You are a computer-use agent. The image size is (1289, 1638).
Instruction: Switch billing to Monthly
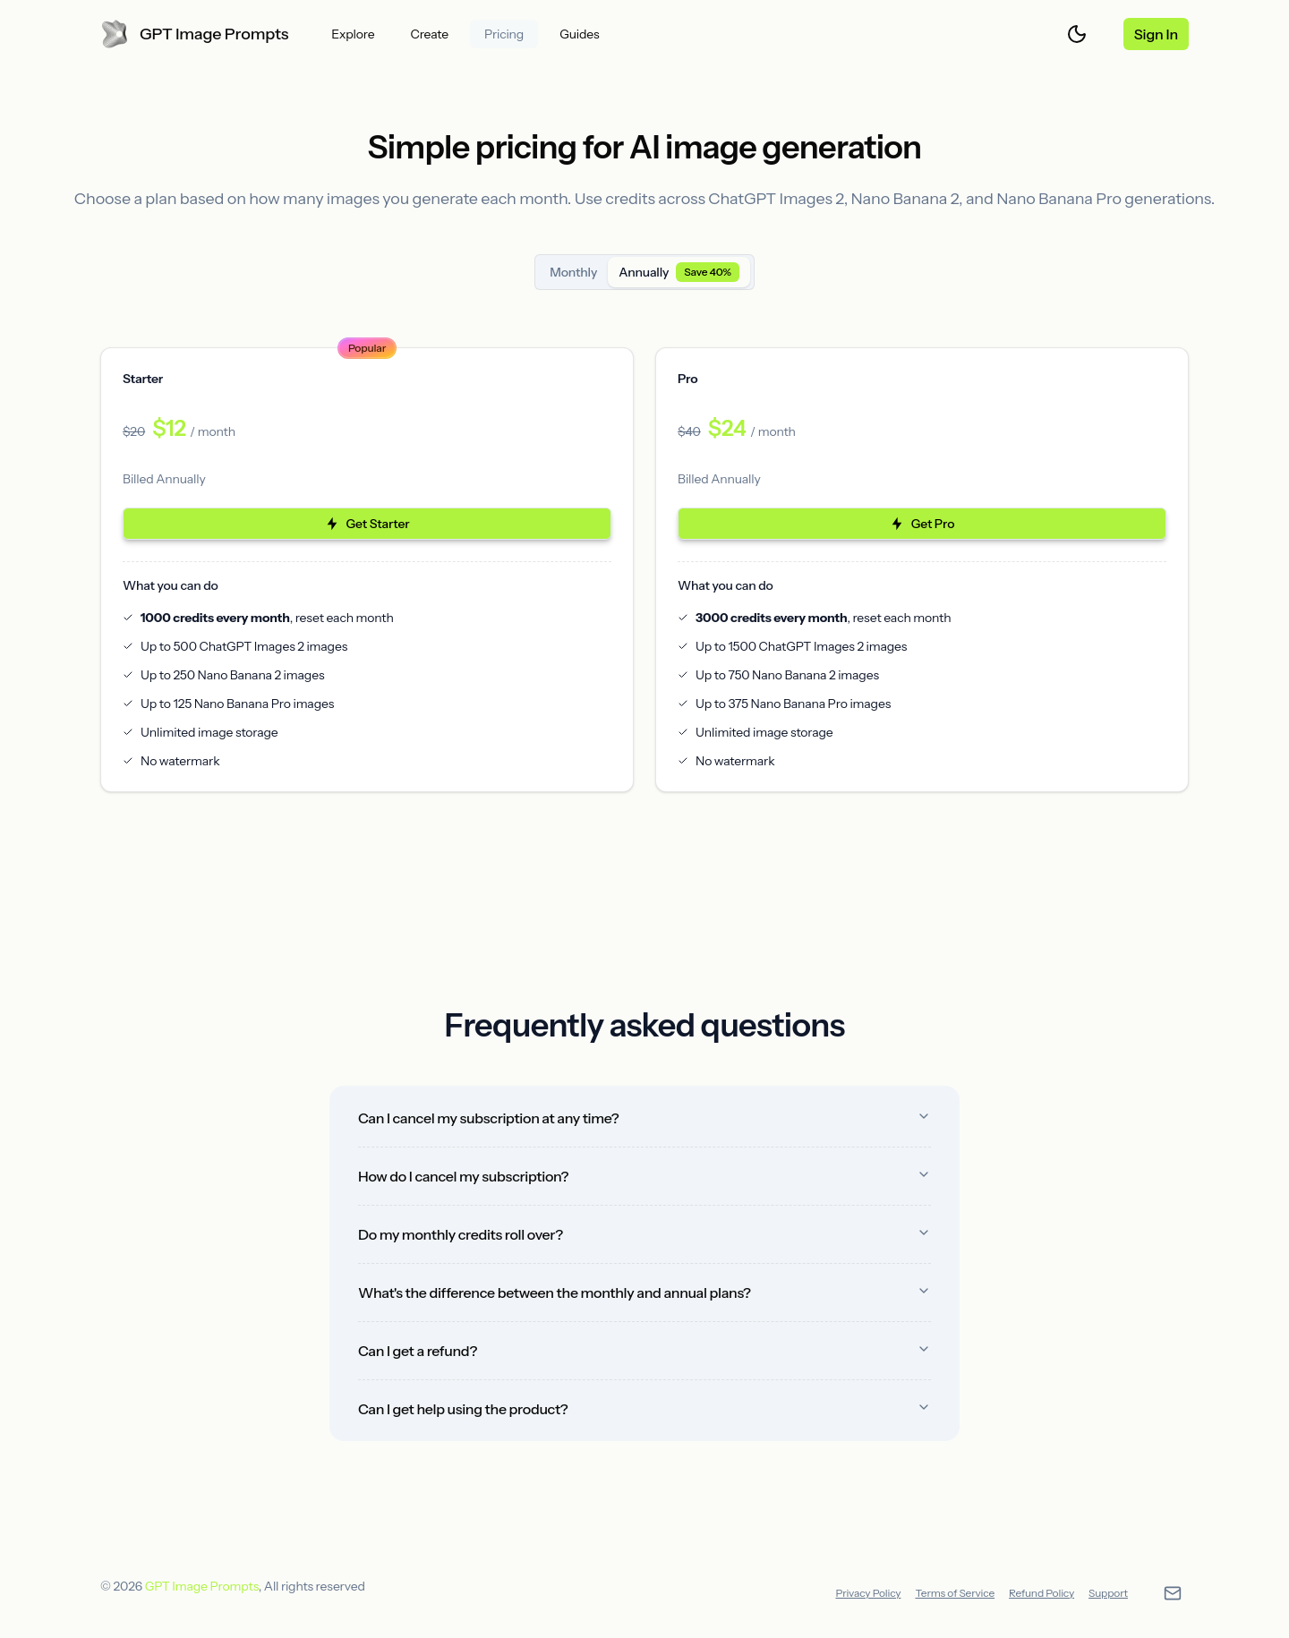point(573,272)
